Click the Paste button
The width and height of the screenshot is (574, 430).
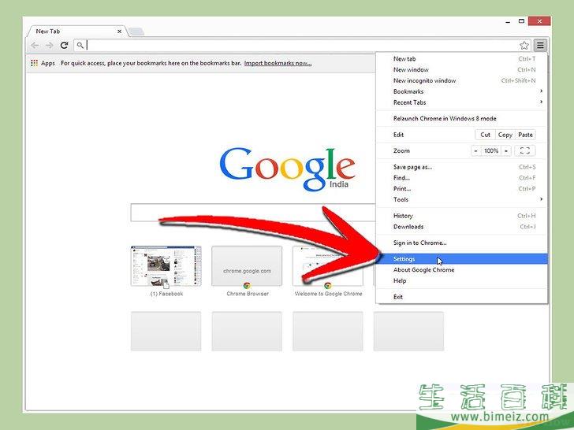point(525,135)
